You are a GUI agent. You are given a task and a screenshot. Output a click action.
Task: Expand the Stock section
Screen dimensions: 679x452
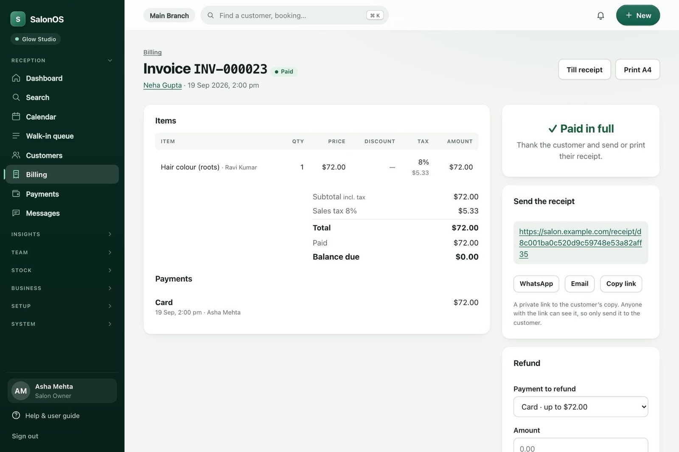[x=62, y=270]
